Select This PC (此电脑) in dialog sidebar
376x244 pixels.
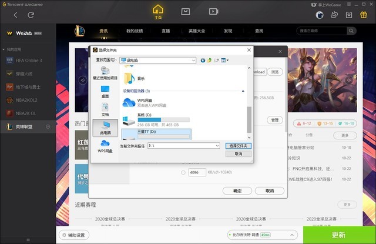105,128
